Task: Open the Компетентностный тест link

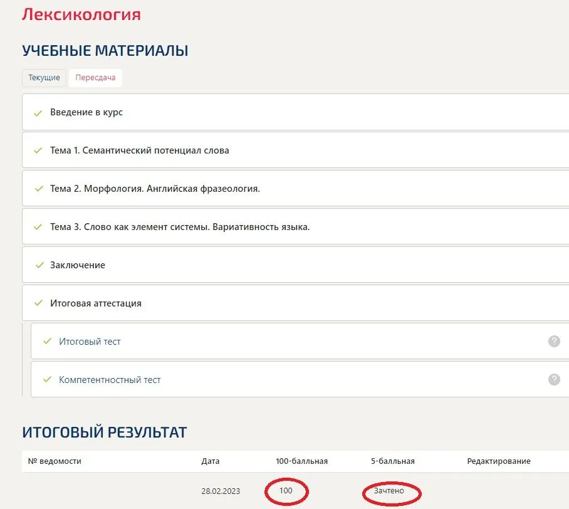Action: point(110,380)
